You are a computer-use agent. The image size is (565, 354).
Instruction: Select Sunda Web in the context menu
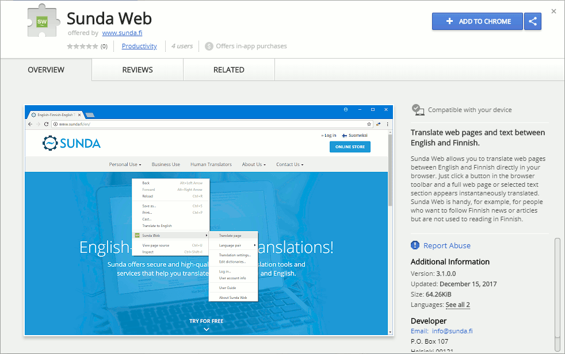point(171,236)
